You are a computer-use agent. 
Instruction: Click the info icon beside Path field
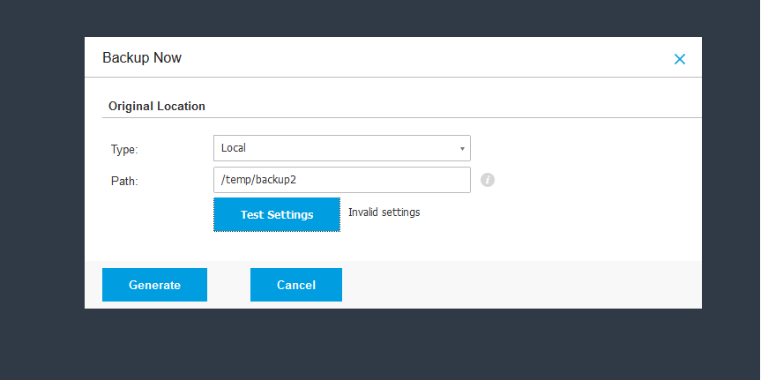(488, 180)
